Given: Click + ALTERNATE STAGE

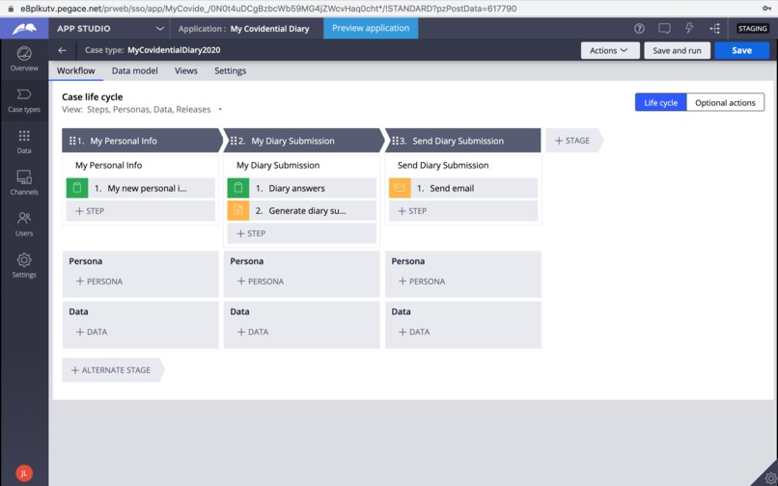Looking at the screenshot, I should [x=112, y=370].
